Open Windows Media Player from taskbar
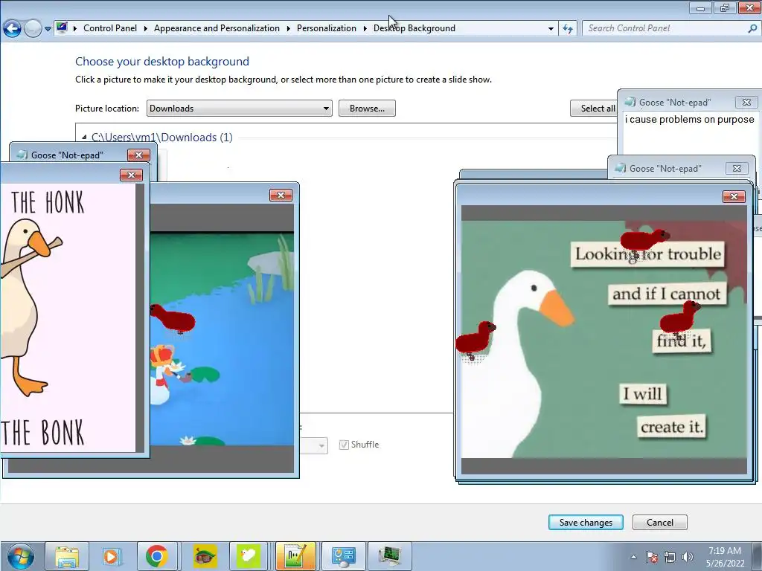This screenshot has width=762, height=571. [x=111, y=556]
